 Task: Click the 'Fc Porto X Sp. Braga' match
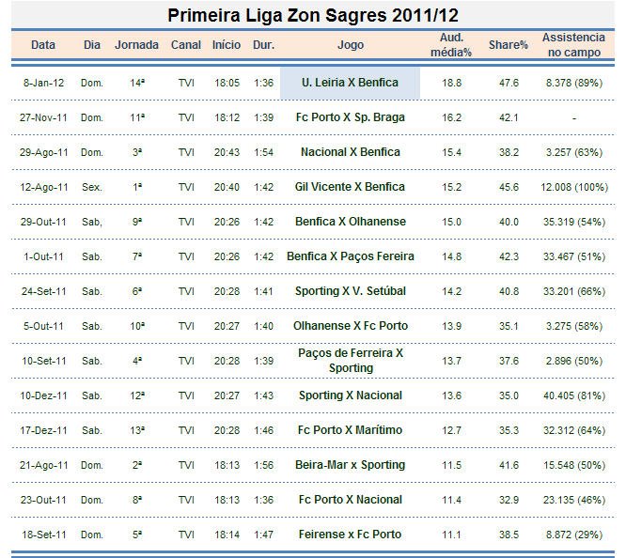tap(351, 117)
